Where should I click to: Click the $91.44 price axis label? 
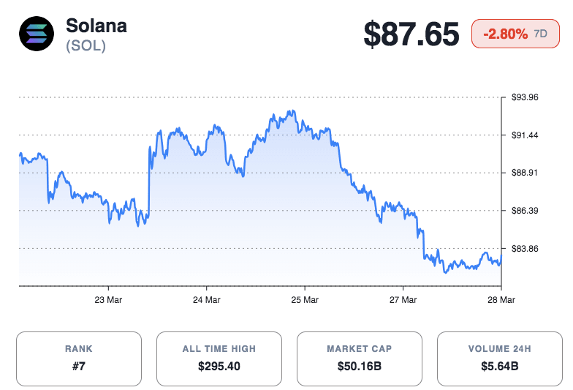(524, 135)
